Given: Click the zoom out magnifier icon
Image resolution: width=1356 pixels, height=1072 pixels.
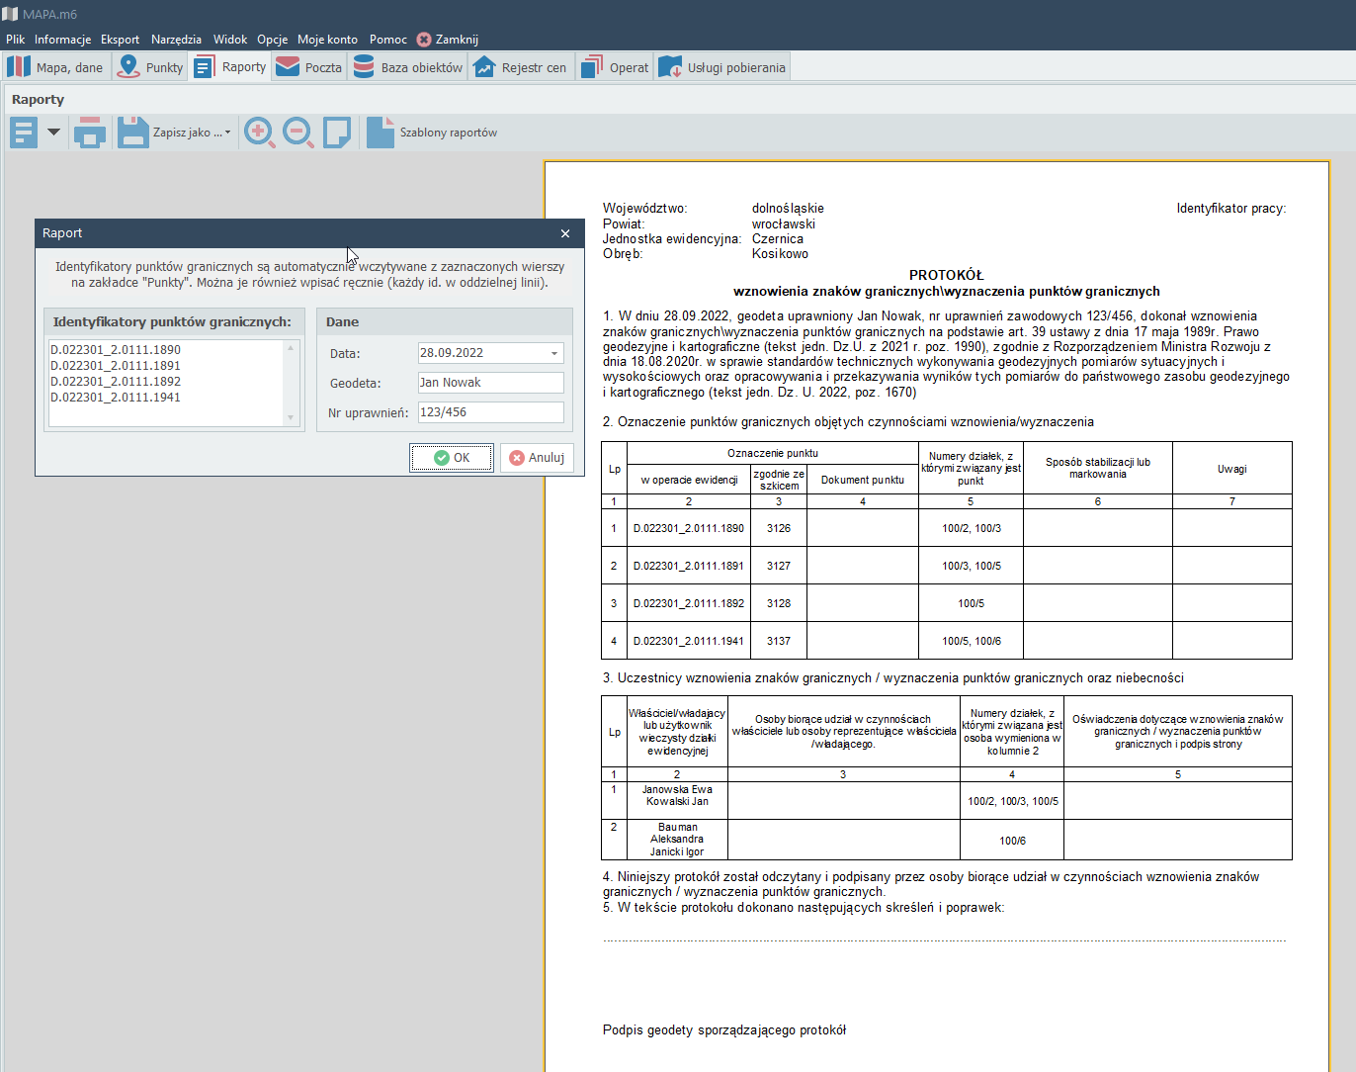Looking at the screenshot, I should [297, 133].
